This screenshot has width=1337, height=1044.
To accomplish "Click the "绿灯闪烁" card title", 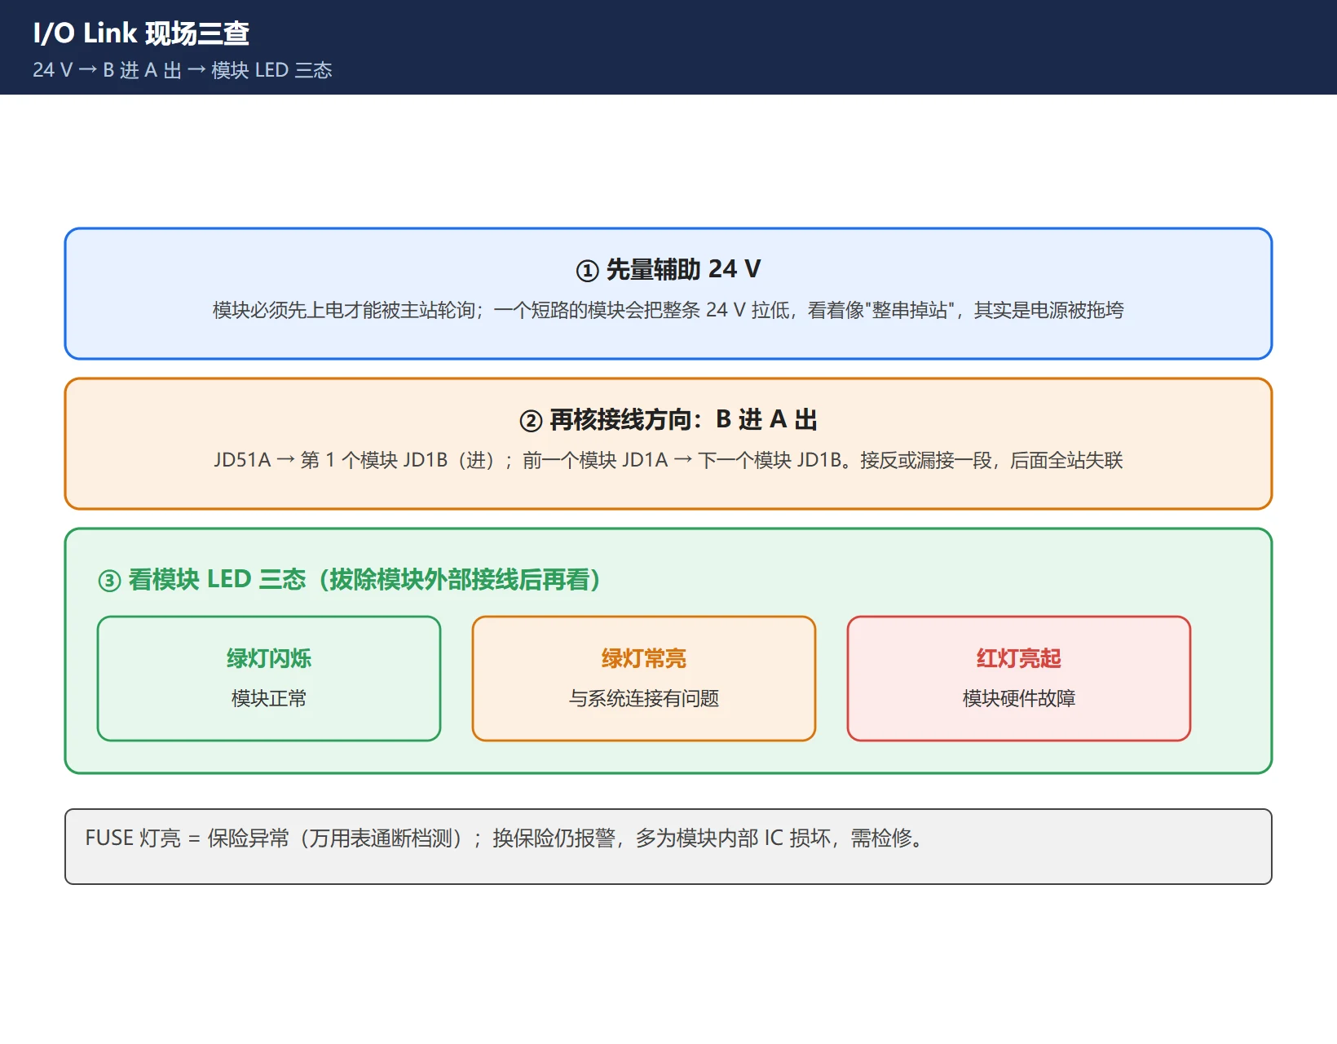I will coord(269,658).
